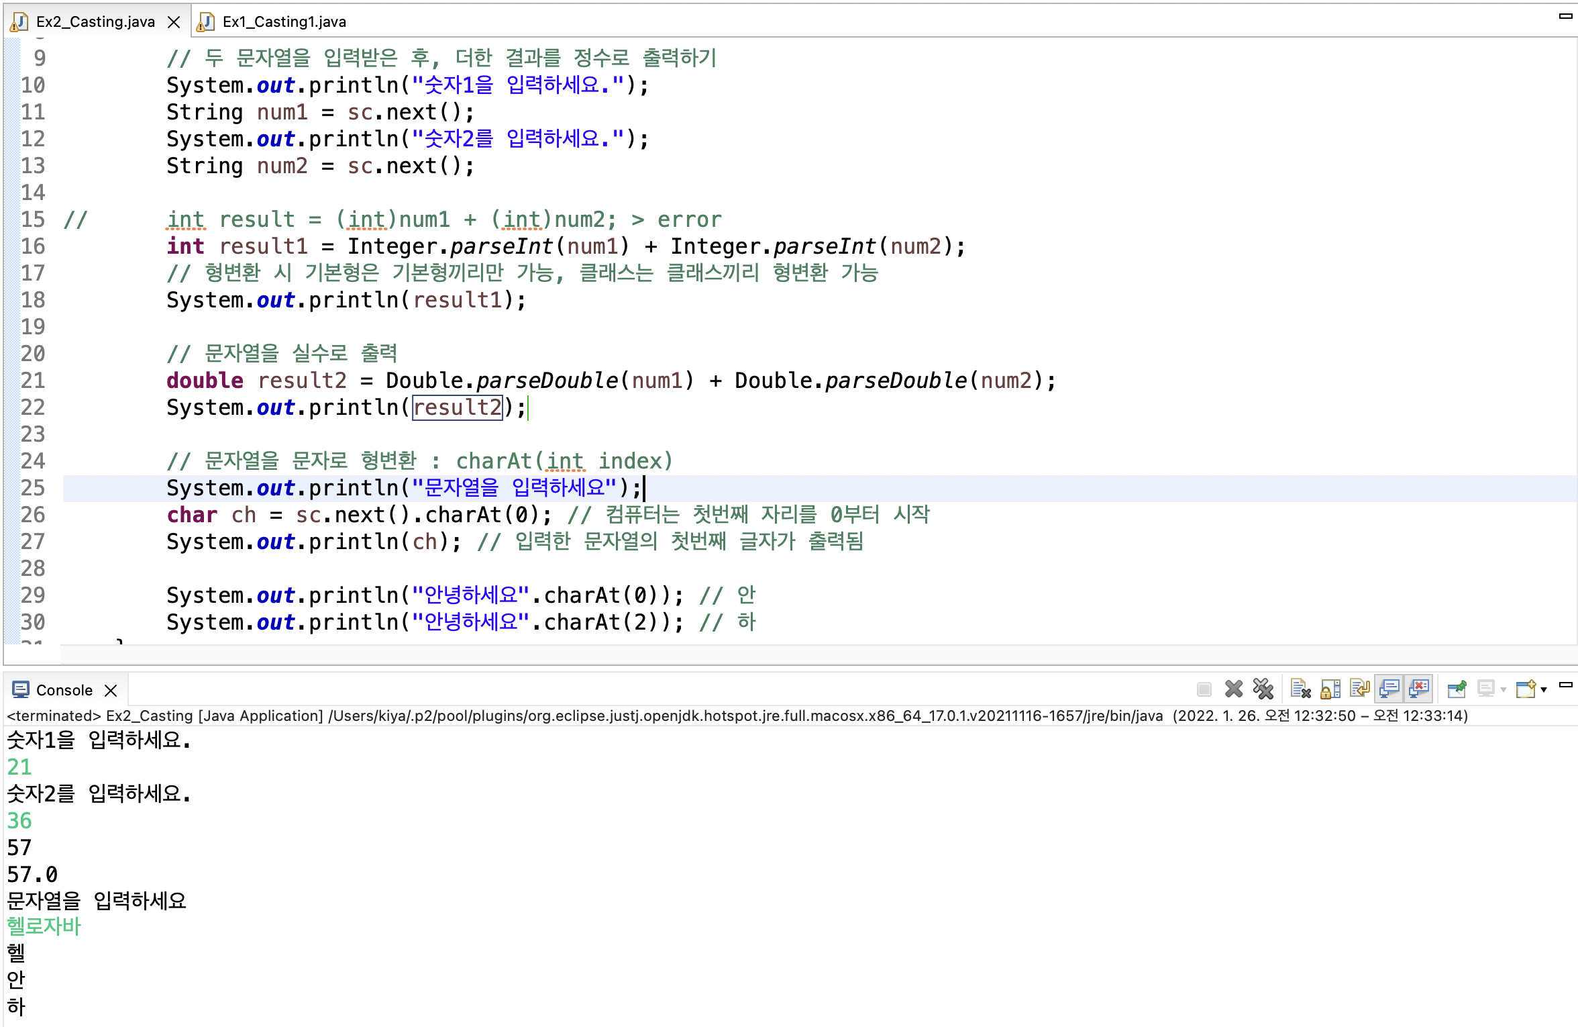The image size is (1578, 1027).
Task: Click the Display Selected Console monitor icon
Action: point(1486,689)
